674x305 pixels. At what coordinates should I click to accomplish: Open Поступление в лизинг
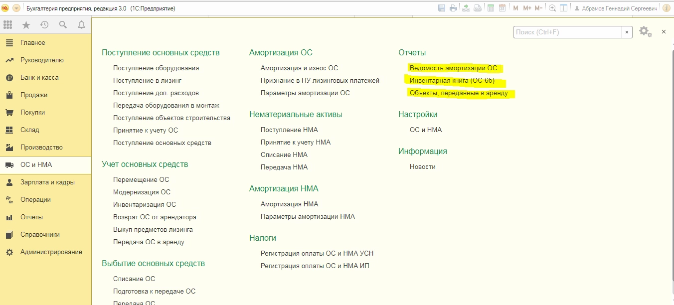pos(147,81)
